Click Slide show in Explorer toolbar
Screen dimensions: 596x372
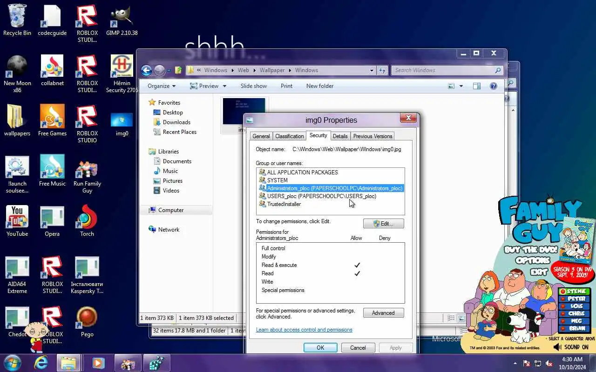[254, 86]
